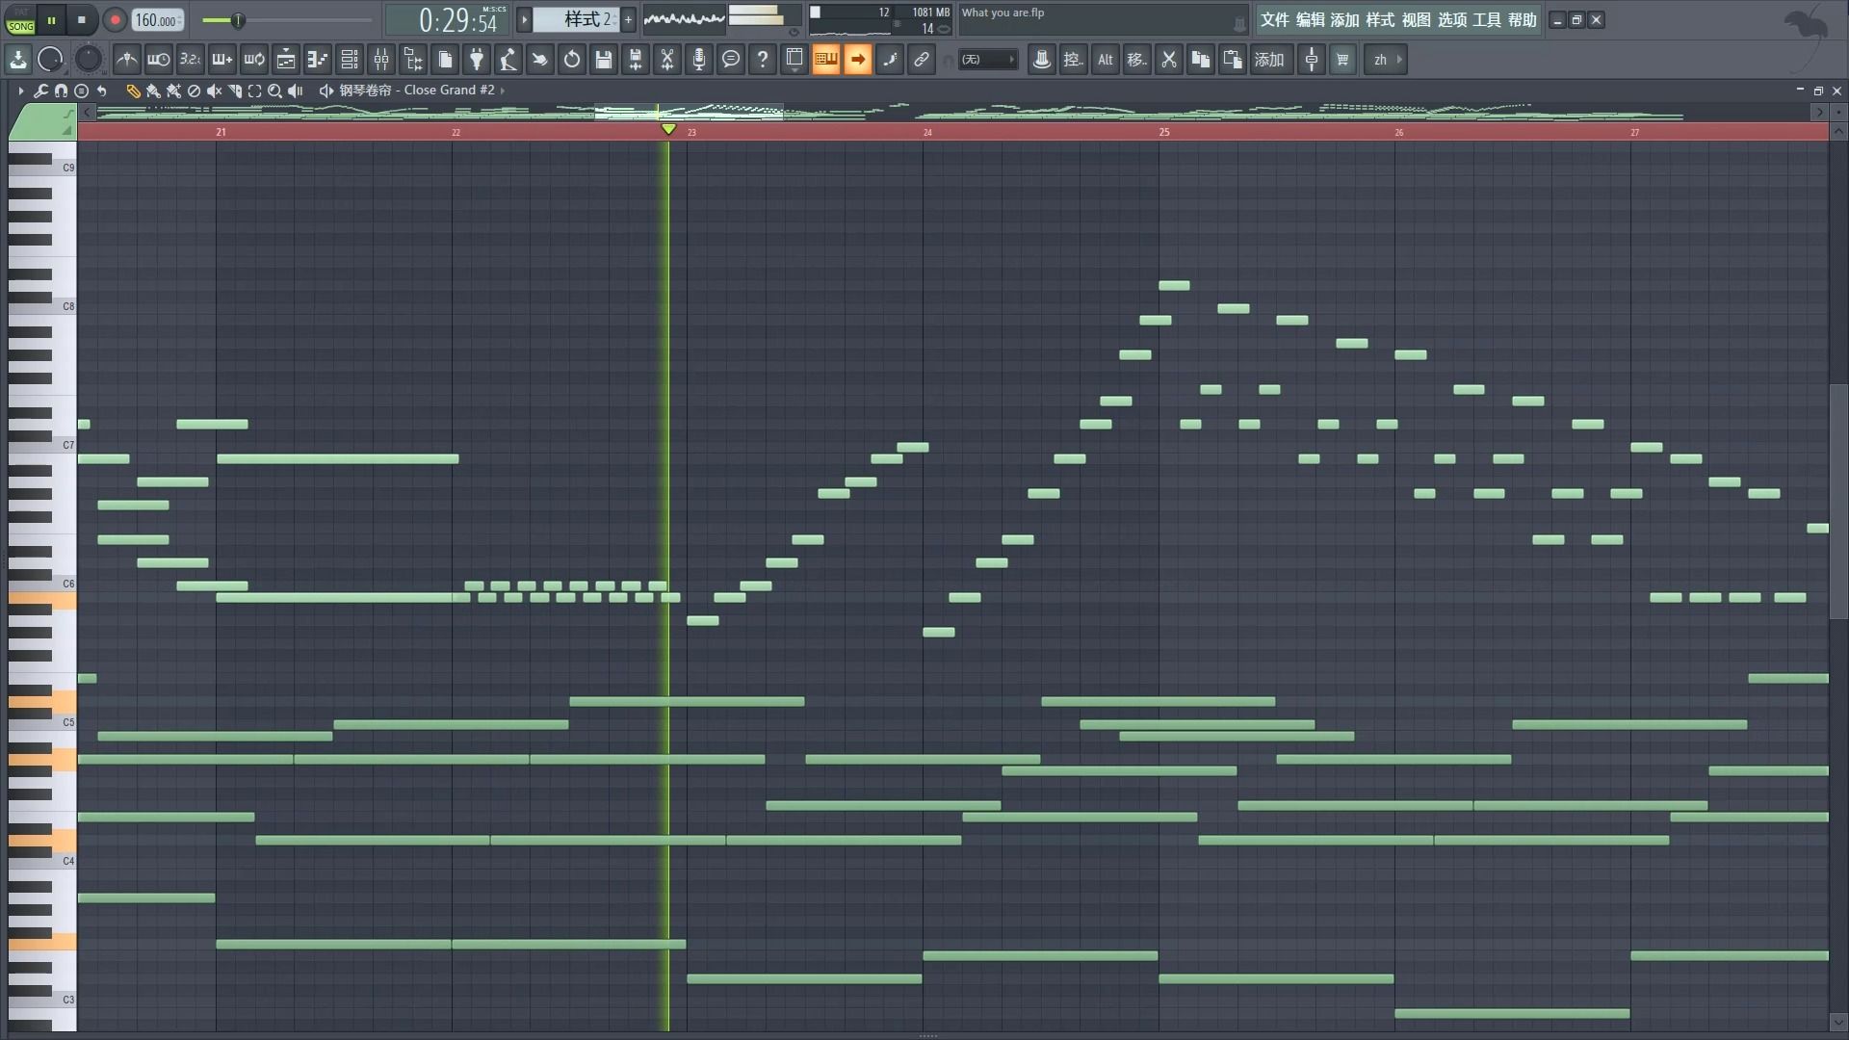Click the playhead marker on the timeline
The image size is (1849, 1040).
(x=668, y=129)
